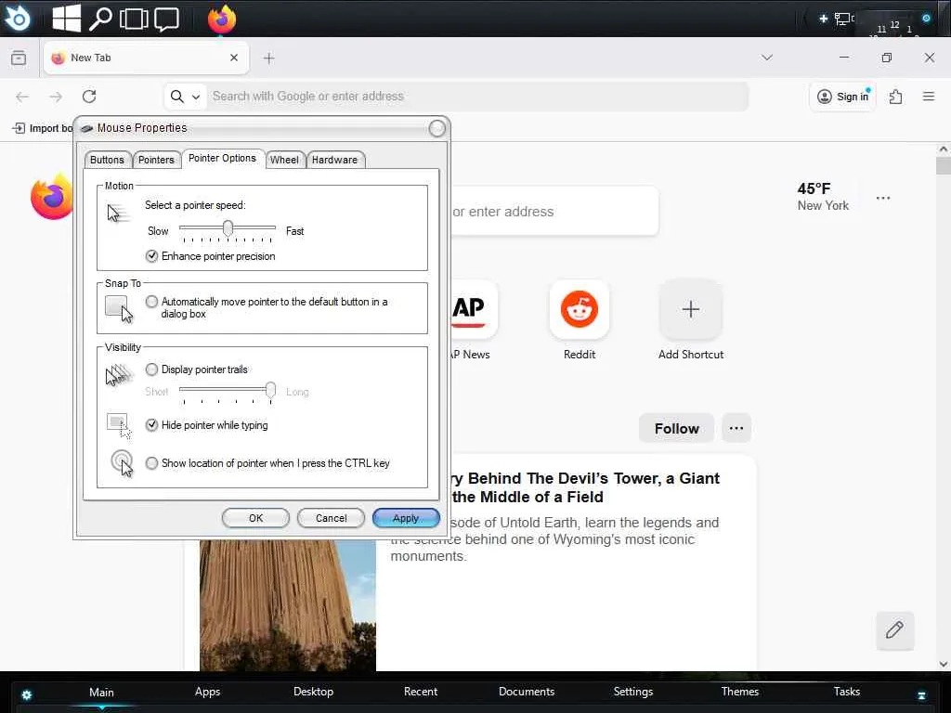This screenshot has height=713, width=951.
Task: Open the Settings section in the bottom dock
Action: (x=633, y=692)
